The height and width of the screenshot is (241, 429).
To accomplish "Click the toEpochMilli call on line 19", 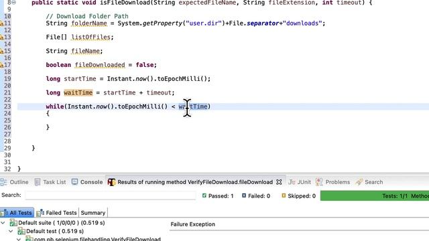I will [x=179, y=79].
